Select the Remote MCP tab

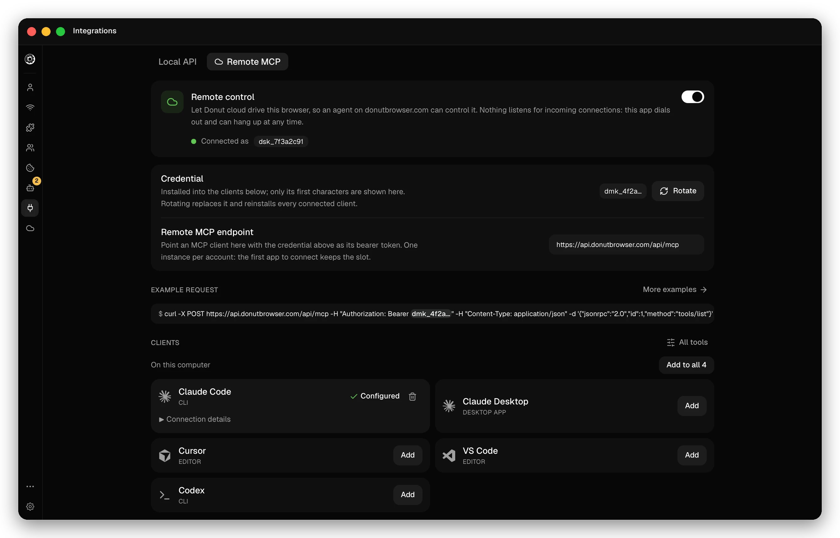pyautogui.click(x=247, y=62)
